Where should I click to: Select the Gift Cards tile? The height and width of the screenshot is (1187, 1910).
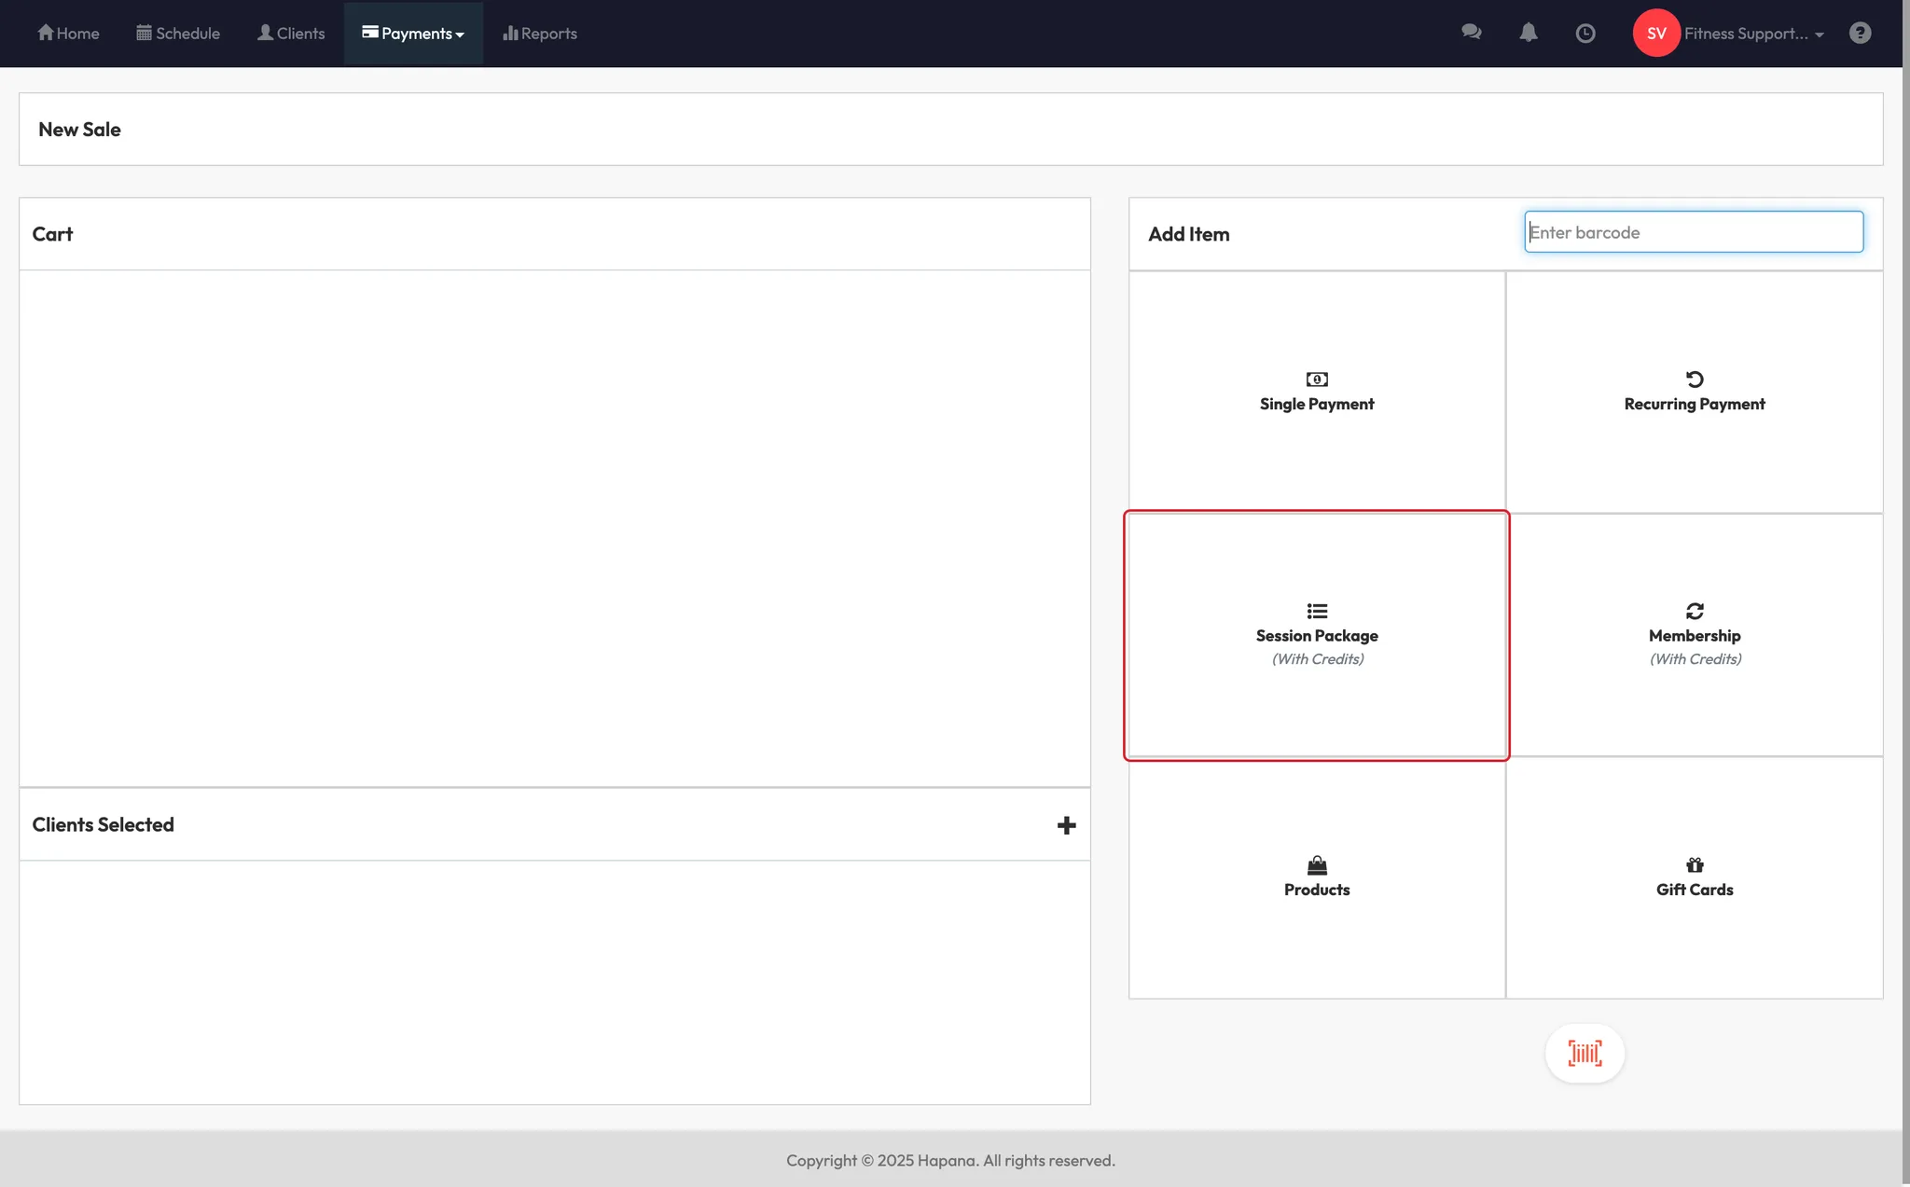1694,877
